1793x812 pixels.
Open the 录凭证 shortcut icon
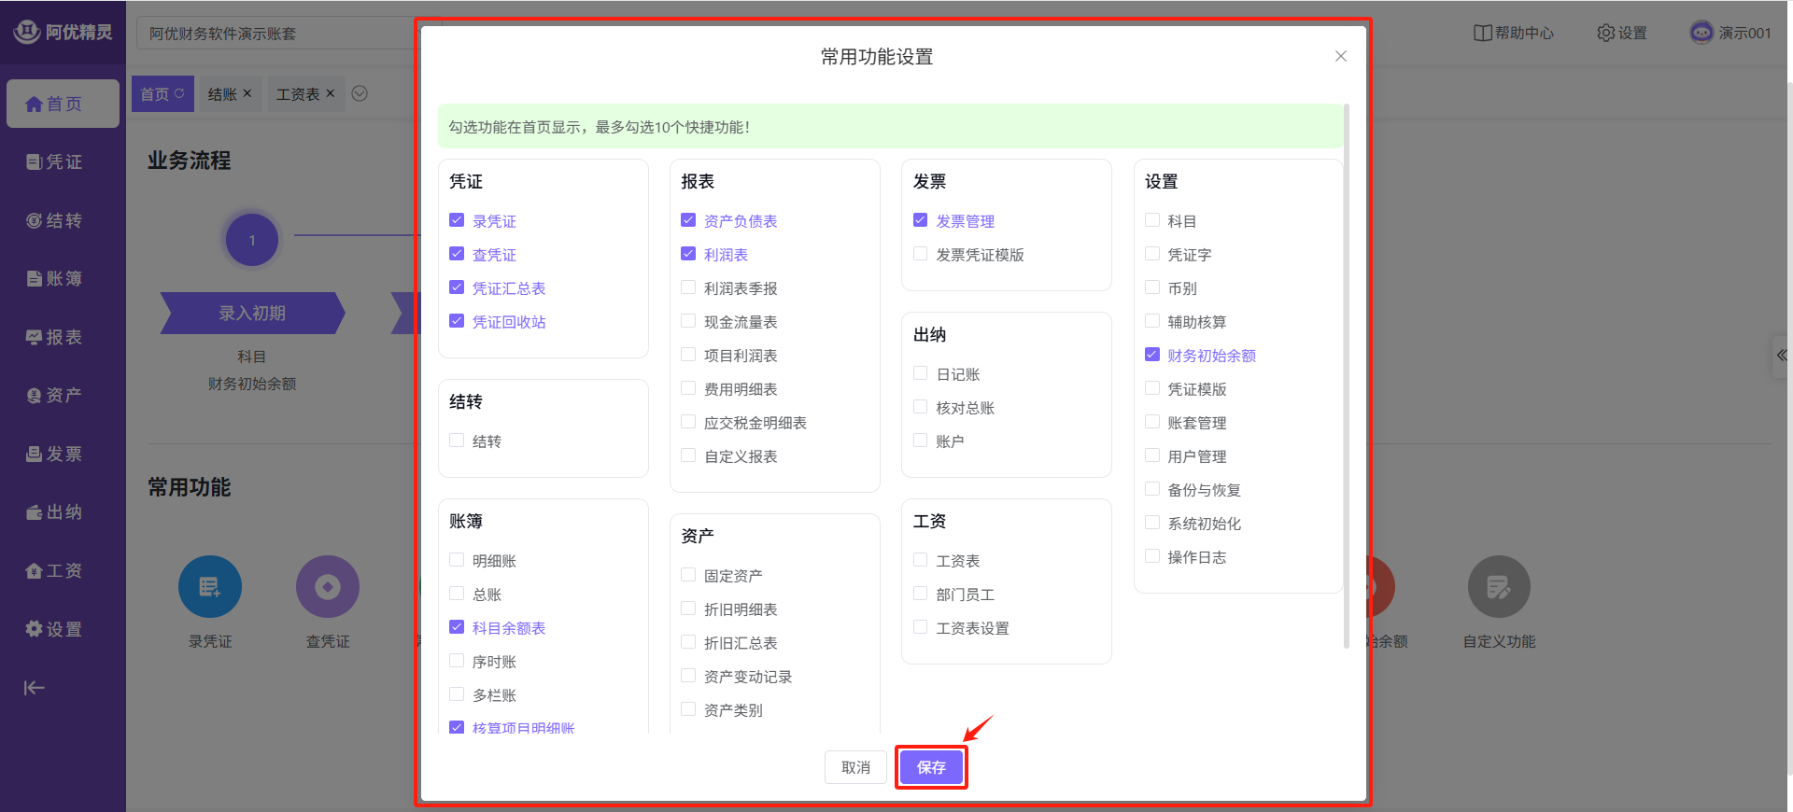point(210,587)
